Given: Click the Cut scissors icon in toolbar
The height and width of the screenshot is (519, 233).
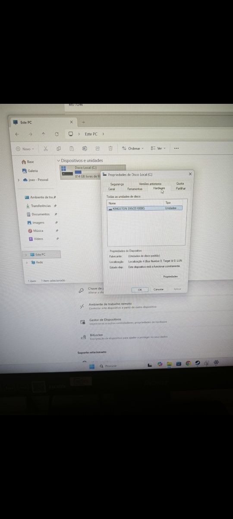Looking at the screenshot, I should tap(46, 148).
